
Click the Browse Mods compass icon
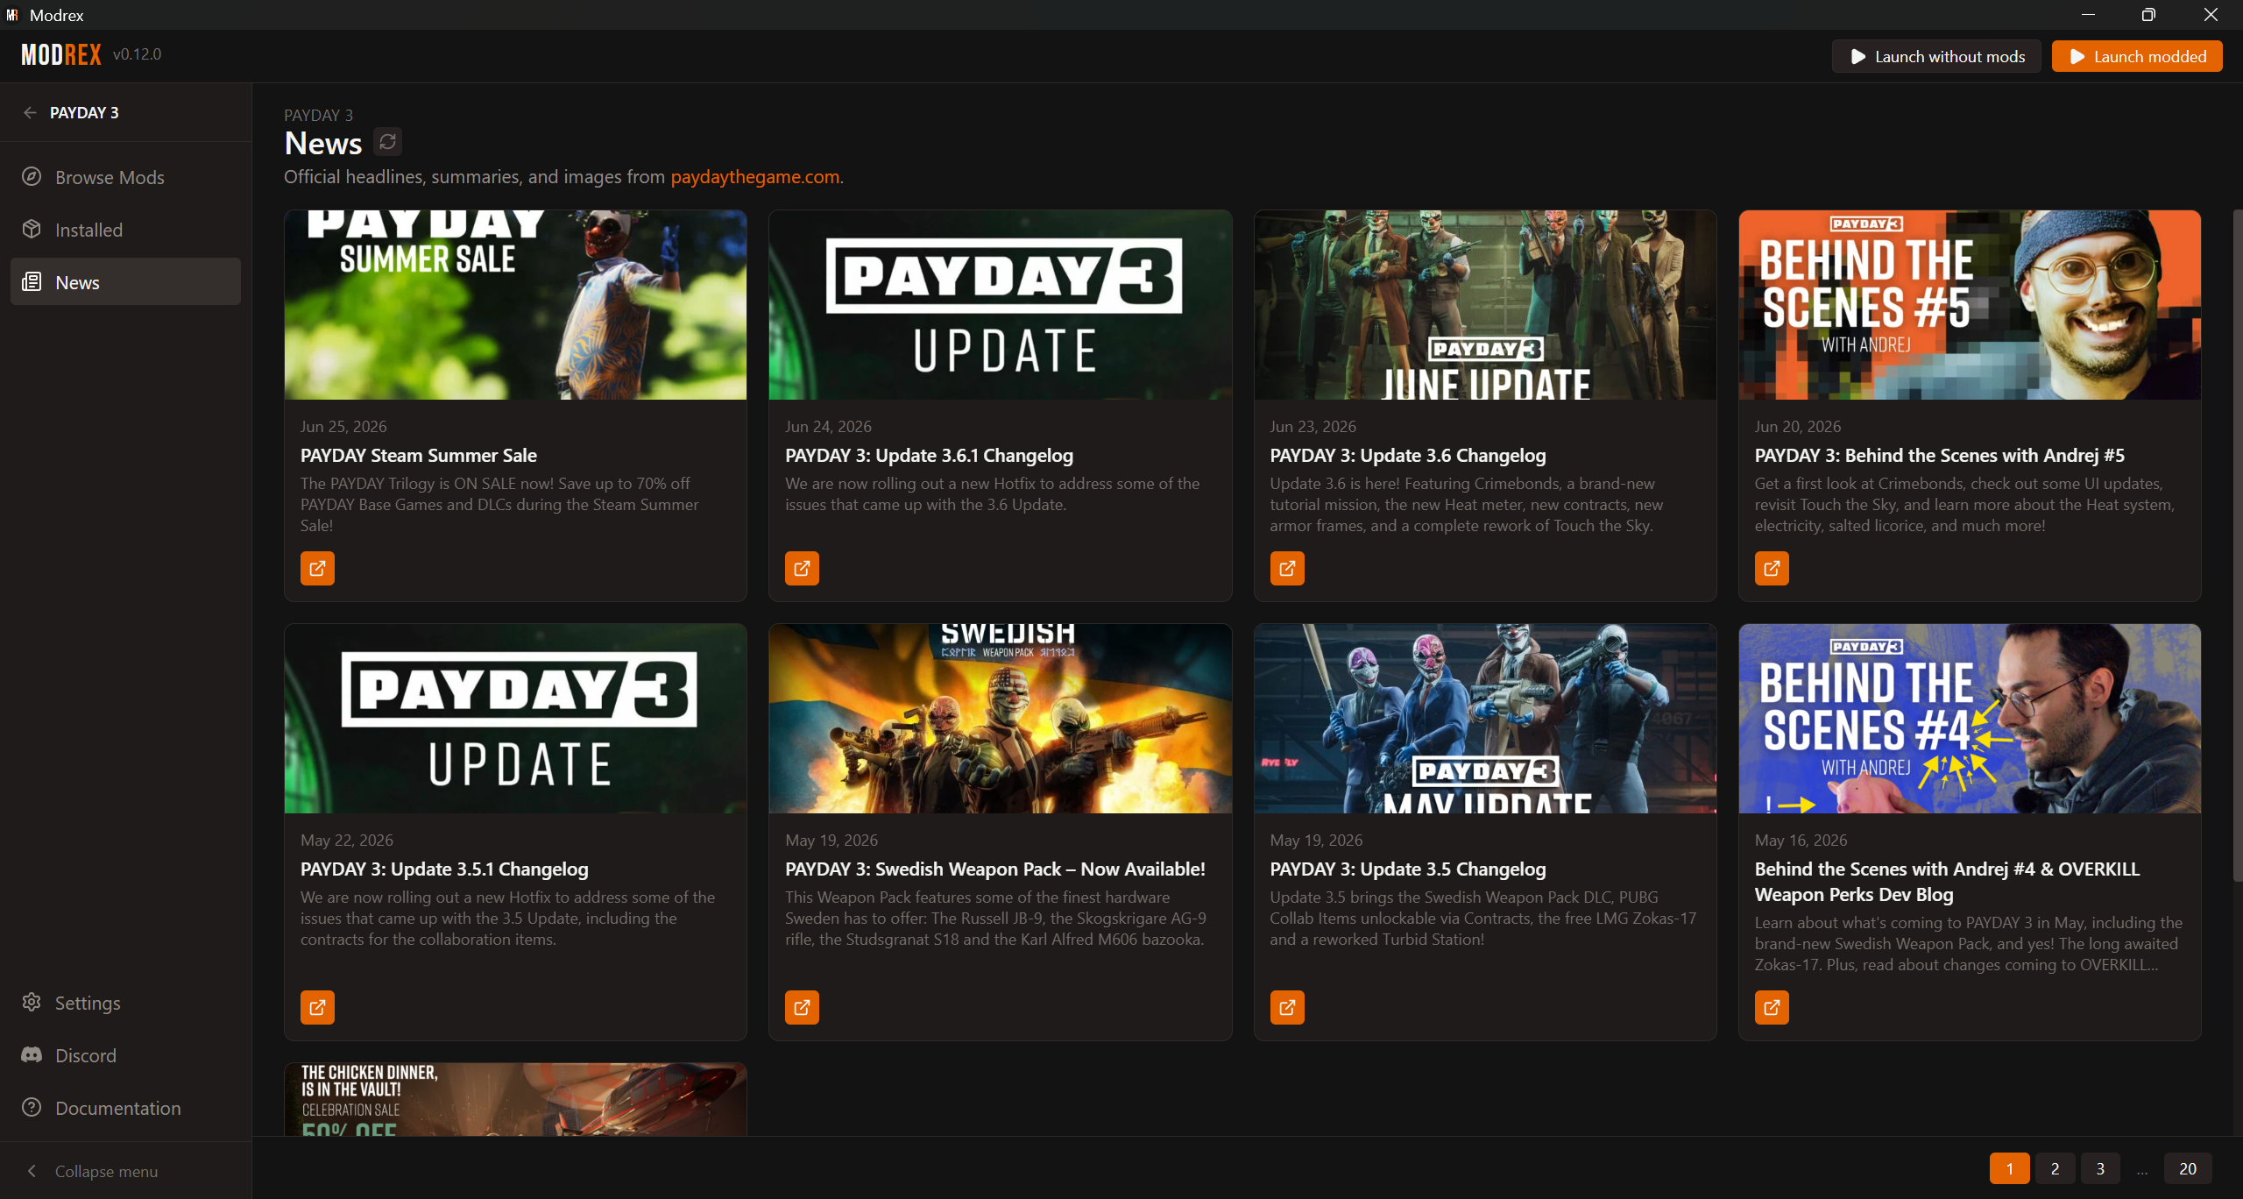click(x=32, y=177)
